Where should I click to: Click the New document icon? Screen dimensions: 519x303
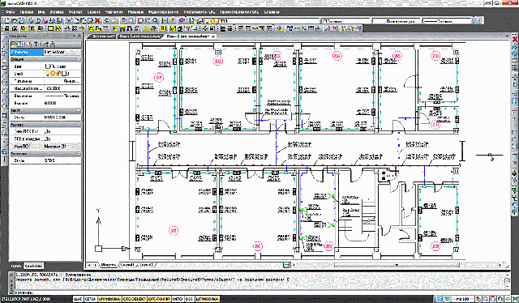pyautogui.click(x=7, y=20)
